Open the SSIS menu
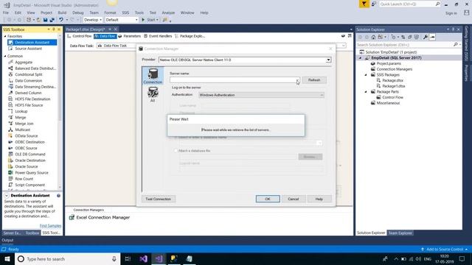This screenshot has height=265, width=472. pyautogui.click(x=125, y=13)
